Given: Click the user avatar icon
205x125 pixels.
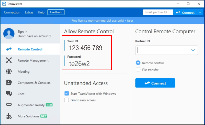Looking at the screenshot, I should pyautogui.click(x=9, y=34).
